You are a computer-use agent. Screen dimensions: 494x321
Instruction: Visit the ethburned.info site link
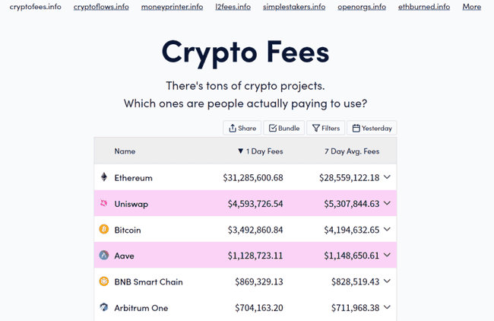tap(423, 7)
